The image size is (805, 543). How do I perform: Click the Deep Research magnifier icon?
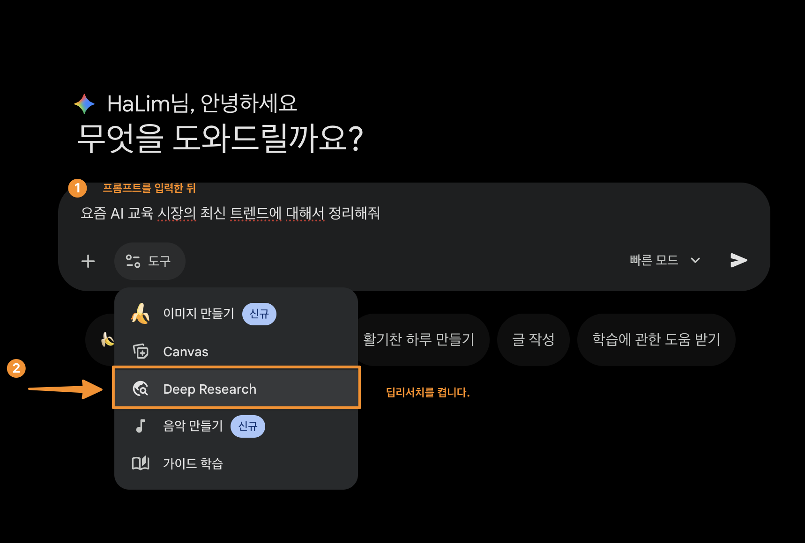(141, 389)
